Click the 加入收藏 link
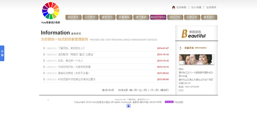The image size is (257, 126). pos(196,7)
